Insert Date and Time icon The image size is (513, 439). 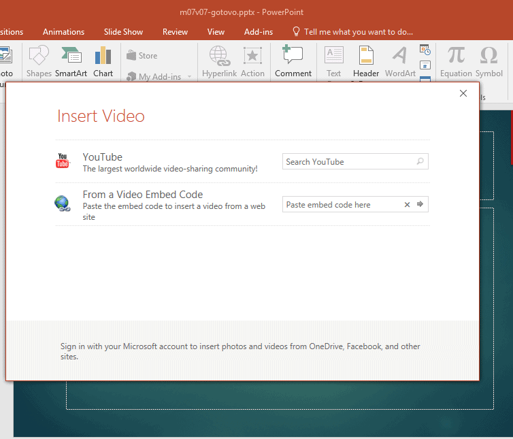click(425, 50)
